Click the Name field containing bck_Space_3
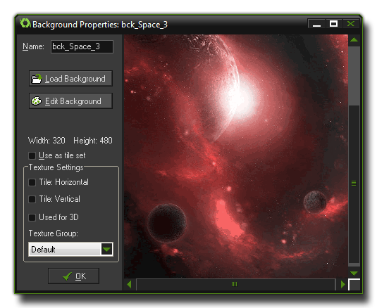377x308 pixels. pyautogui.click(x=82, y=46)
